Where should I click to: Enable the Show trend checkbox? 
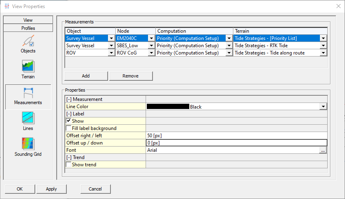[x=68, y=165]
